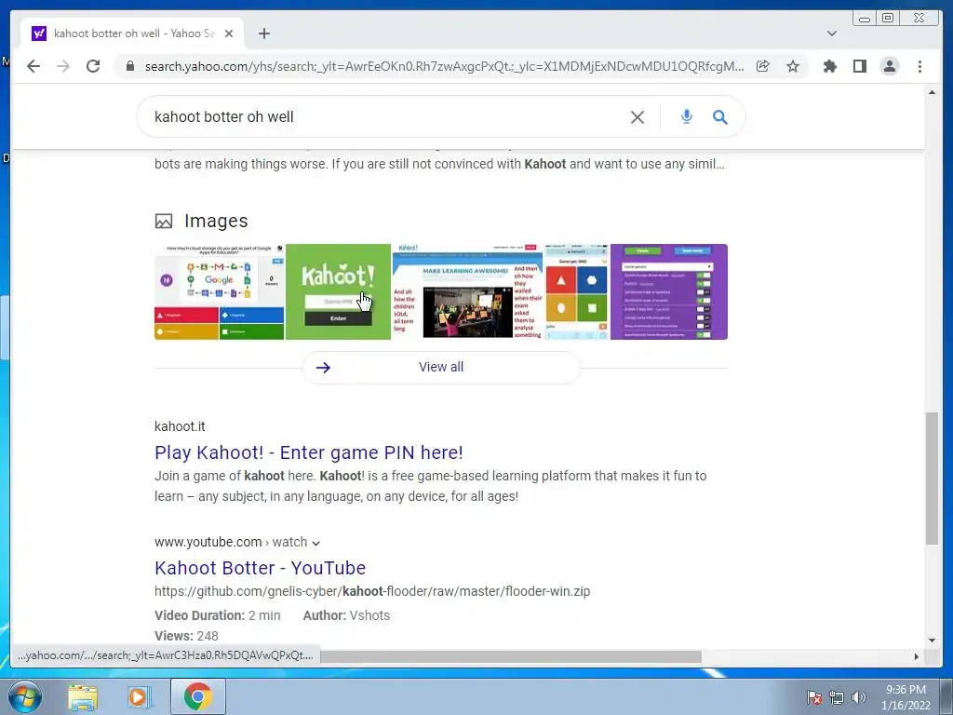Open the mobile four-shape answer thumbnail

point(576,291)
